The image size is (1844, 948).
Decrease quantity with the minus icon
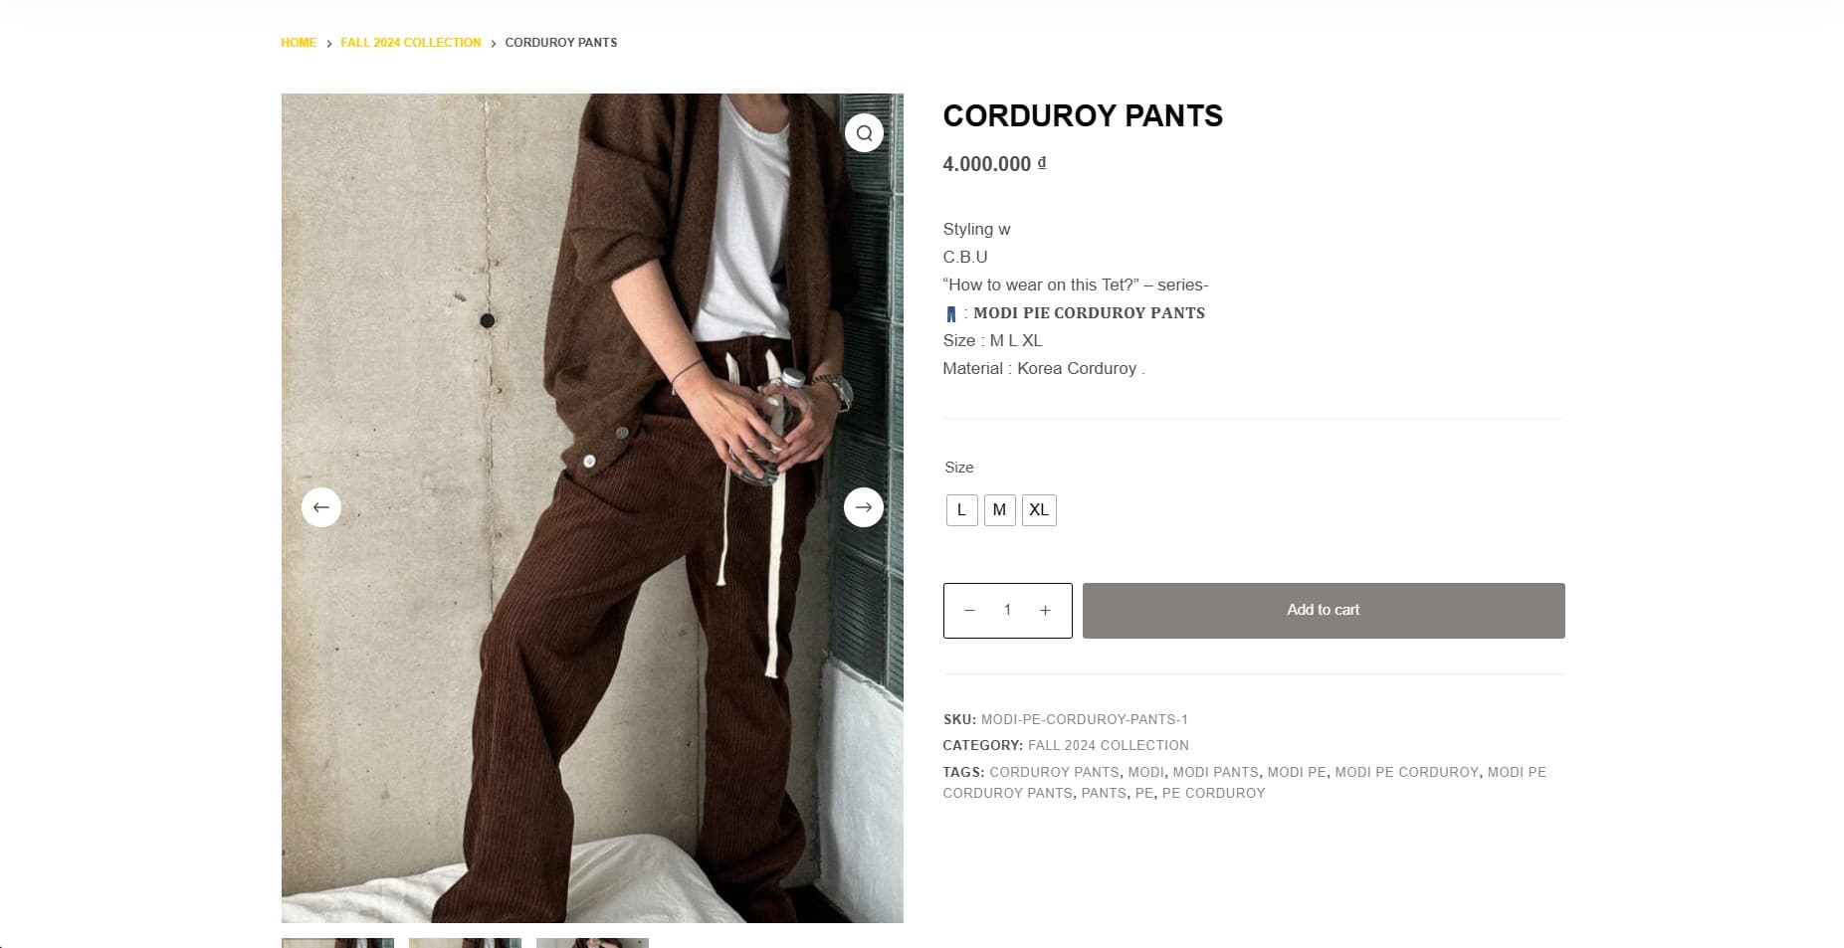970,610
